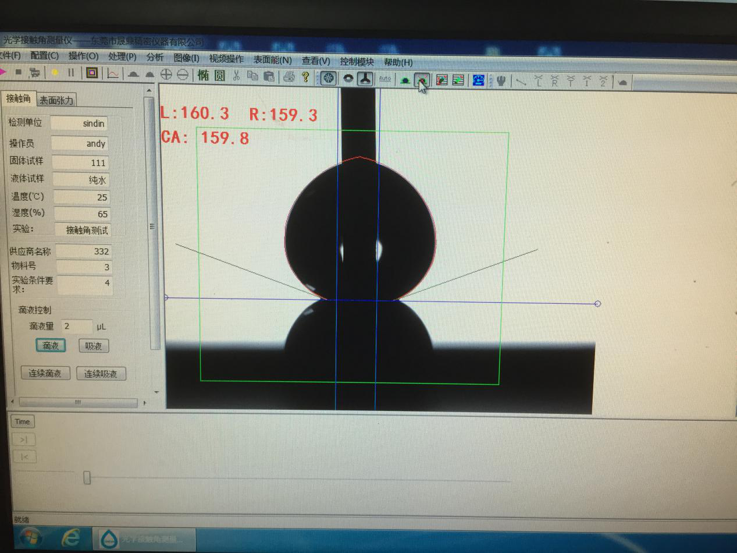The width and height of the screenshot is (737, 553).
Task: Click the 滴液量 input field
Action: pos(76,327)
